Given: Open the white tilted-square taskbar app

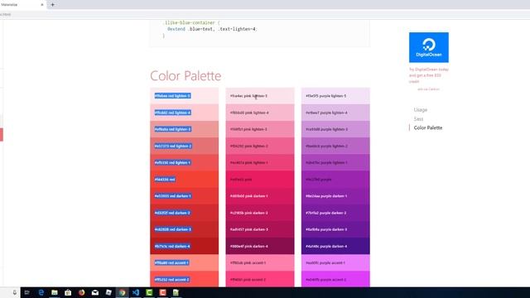Looking at the screenshot, I should tap(108, 292).
